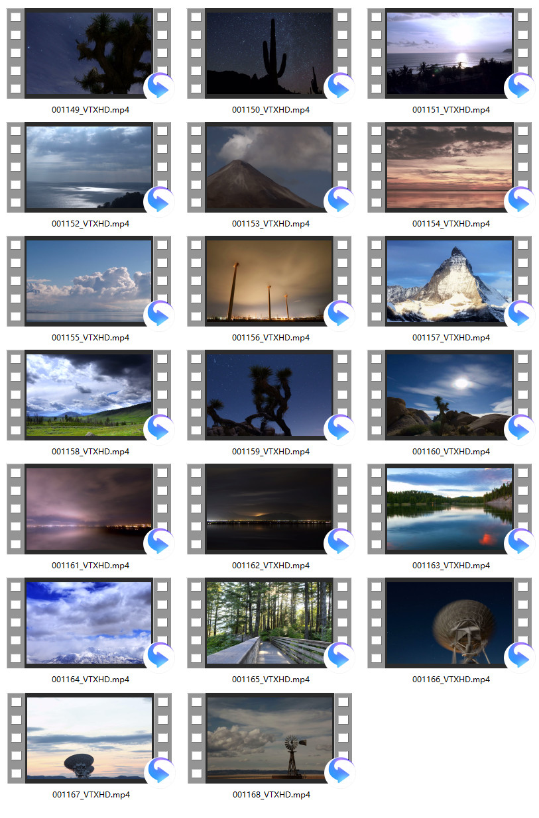
Task: Select the 001165_VTXHD.mp4 forest boardwalk thumbnail
Action: [269, 623]
